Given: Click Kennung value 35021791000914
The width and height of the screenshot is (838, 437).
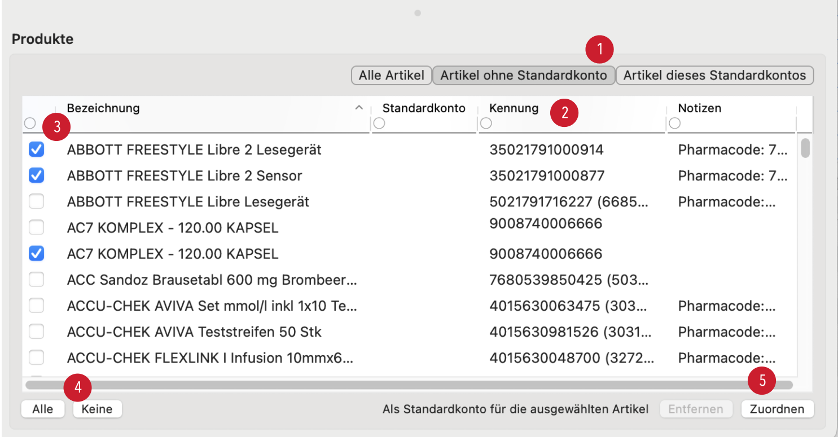Looking at the screenshot, I should pyautogui.click(x=546, y=149).
